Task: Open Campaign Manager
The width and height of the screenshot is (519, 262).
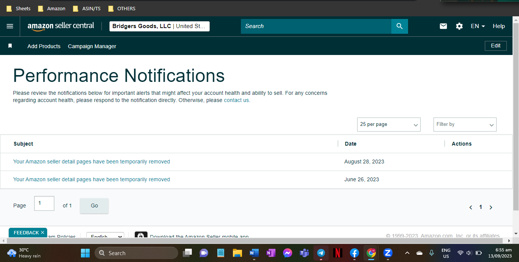Action: (92, 46)
